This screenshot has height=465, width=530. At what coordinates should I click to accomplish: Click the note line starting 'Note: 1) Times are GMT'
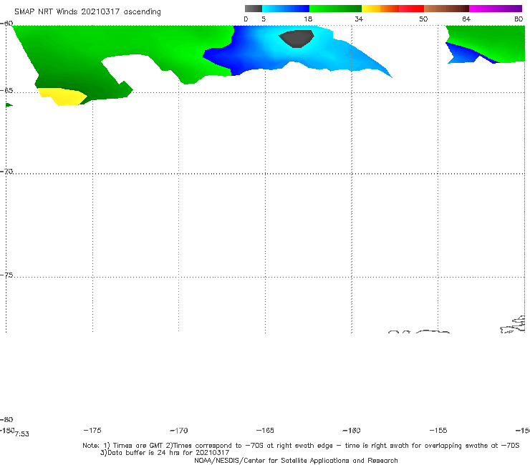[301, 446]
